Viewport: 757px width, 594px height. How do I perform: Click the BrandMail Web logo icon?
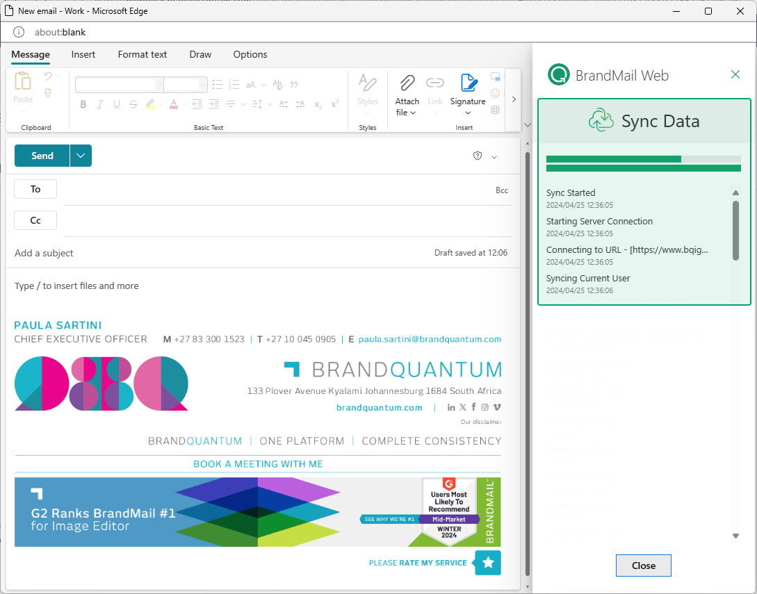[559, 75]
